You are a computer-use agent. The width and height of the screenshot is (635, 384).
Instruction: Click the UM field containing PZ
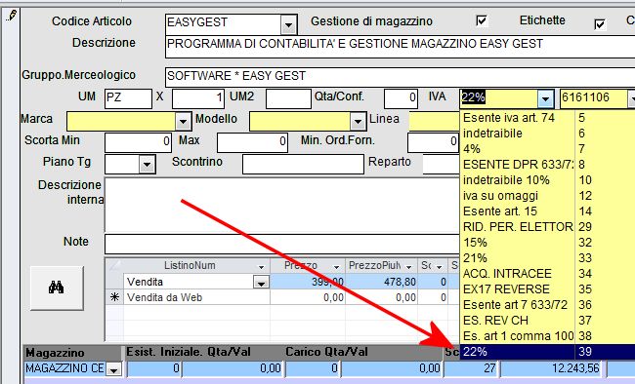(x=128, y=98)
